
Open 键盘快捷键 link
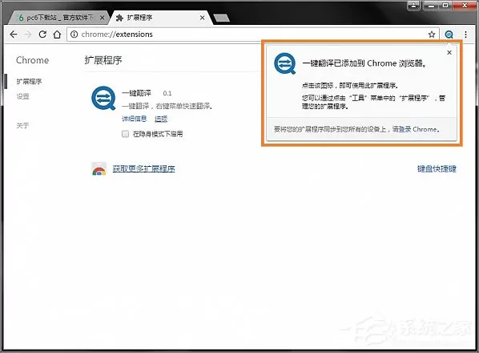click(x=437, y=168)
